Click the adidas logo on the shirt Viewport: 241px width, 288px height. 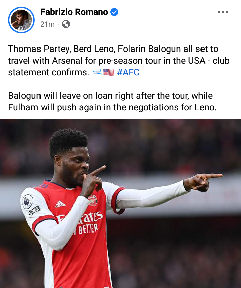60,204
